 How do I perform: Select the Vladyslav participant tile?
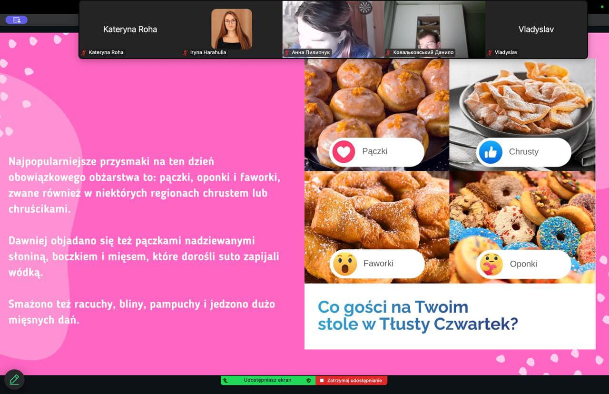[536, 29]
